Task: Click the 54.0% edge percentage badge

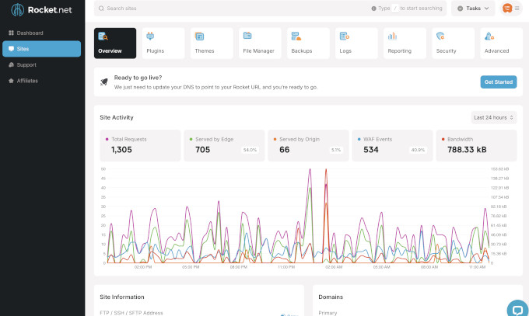Action: [x=250, y=150]
